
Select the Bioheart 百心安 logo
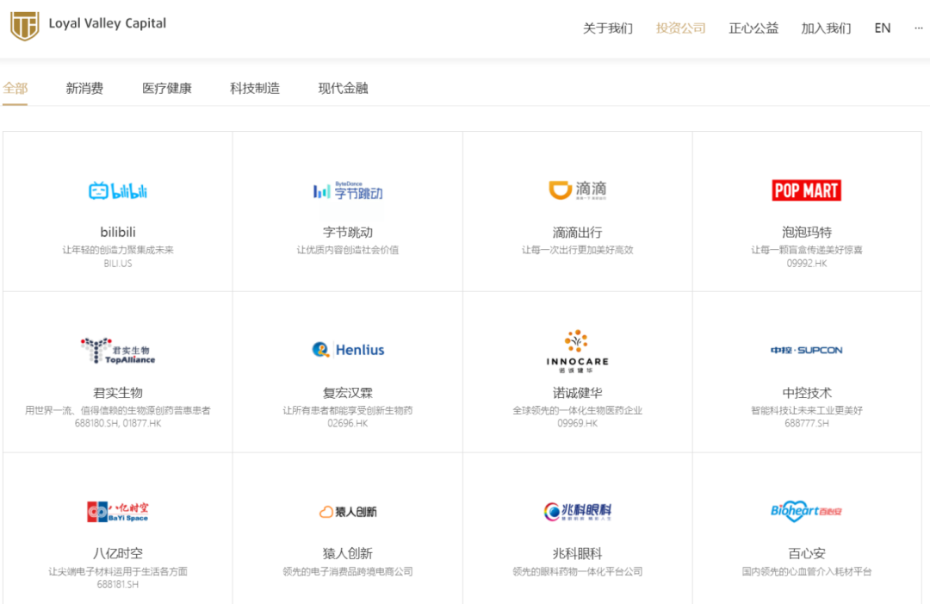[x=807, y=511]
